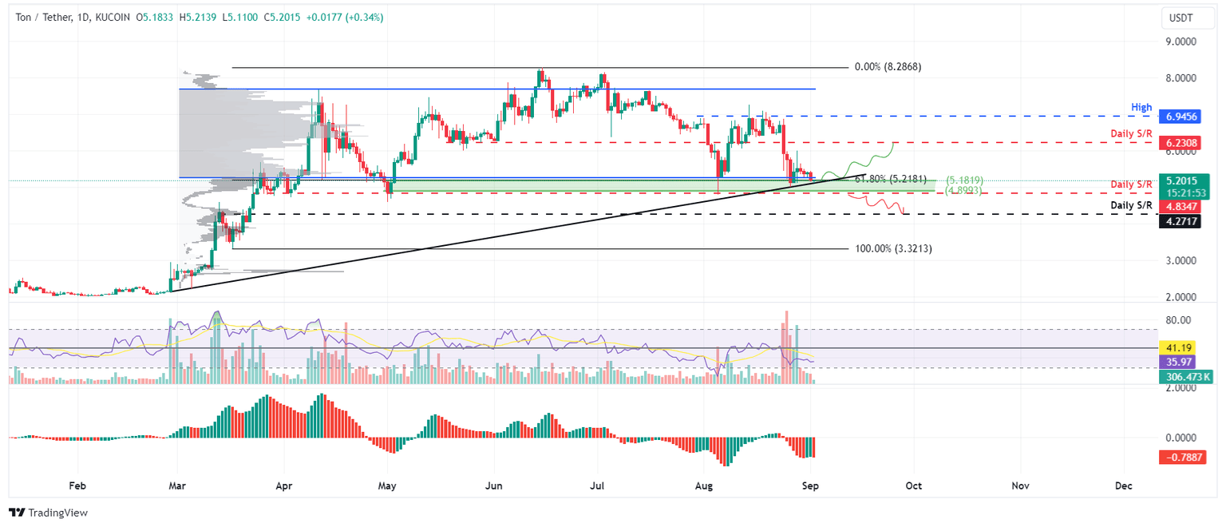Viewport: 1226px width, 527px height.
Task: Select the red Daily S/R 6.2308 label
Action: click(1180, 142)
